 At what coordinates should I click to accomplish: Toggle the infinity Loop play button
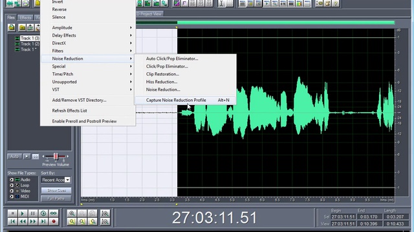coord(54,213)
